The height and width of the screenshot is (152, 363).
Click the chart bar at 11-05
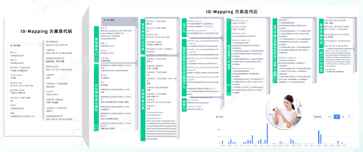tap(223, 142)
